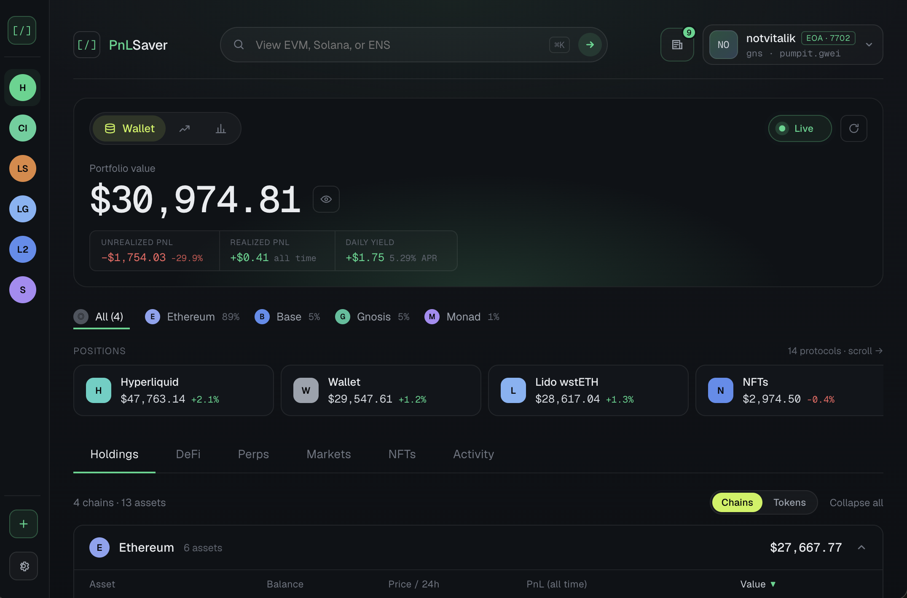
Task: Add a new wallet with plus button
Action: [x=24, y=524]
